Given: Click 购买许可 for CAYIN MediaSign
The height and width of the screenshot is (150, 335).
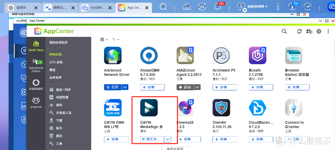Looking at the screenshot, I should coord(152,139).
